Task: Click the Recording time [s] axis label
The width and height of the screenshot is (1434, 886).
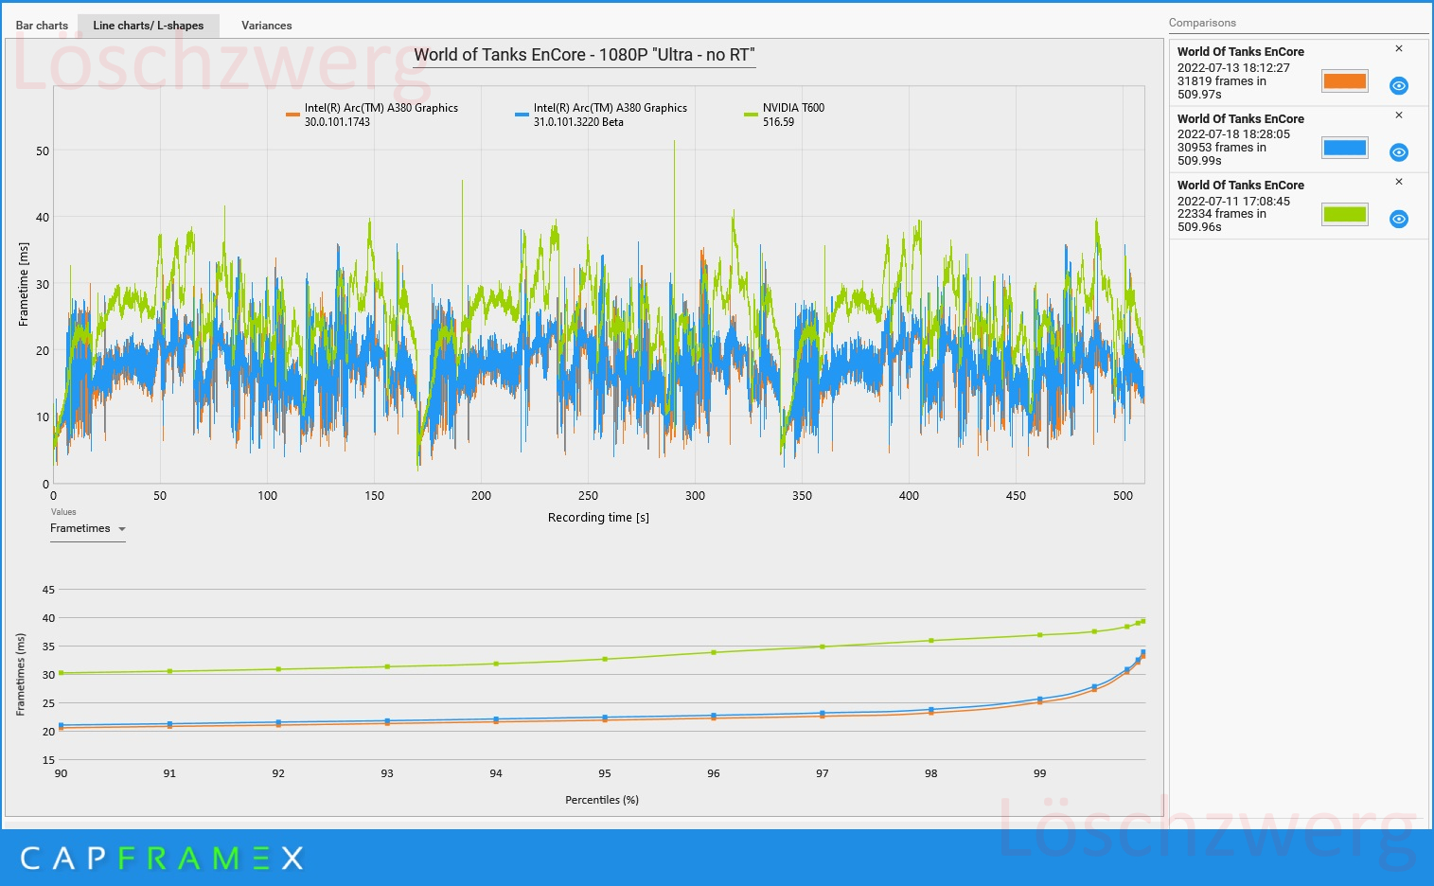Action: tap(598, 518)
